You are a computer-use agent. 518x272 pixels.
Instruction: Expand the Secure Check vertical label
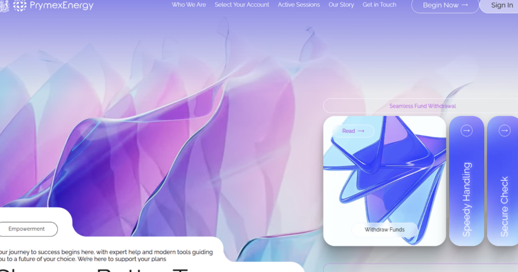pos(504,206)
